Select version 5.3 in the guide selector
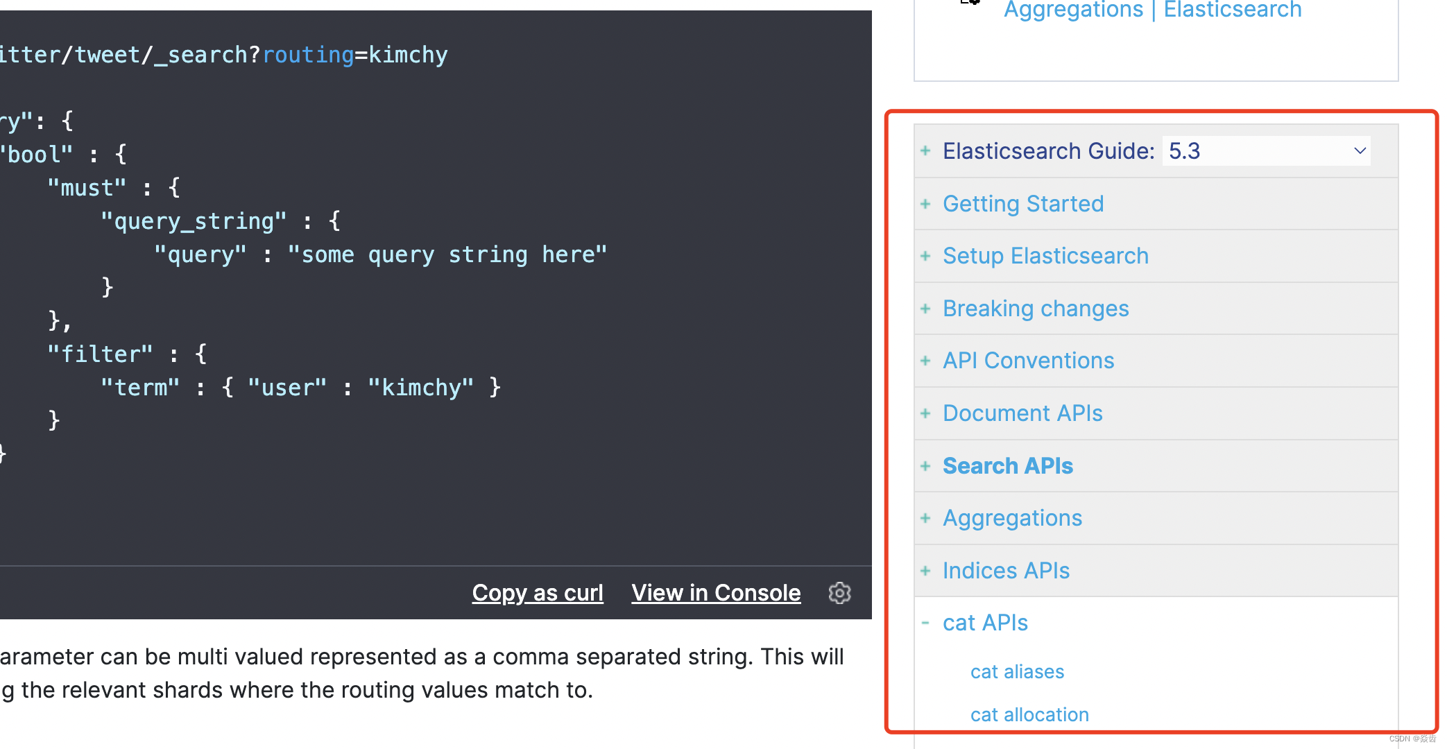 point(1265,150)
